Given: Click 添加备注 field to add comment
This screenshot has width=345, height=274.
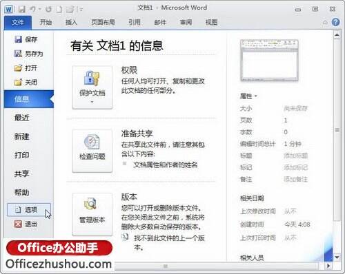Looking at the screenshot, I should pyautogui.click(x=296, y=179).
